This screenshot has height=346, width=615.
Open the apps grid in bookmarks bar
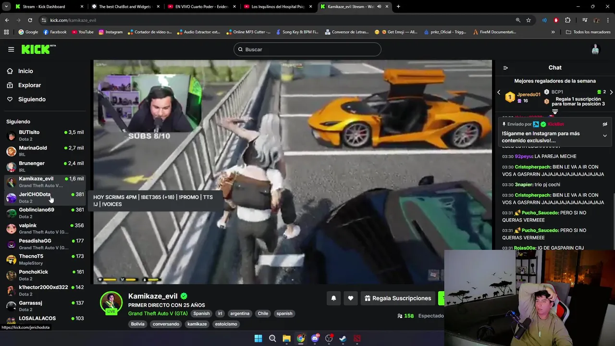[6, 32]
